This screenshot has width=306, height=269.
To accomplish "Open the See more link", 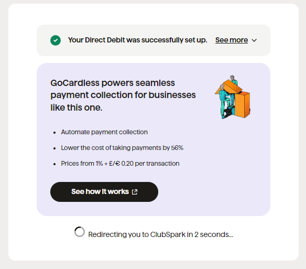I will click(232, 40).
